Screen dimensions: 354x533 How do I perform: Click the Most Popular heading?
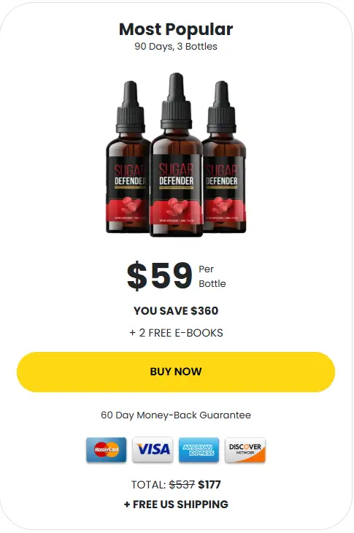(x=176, y=29)
